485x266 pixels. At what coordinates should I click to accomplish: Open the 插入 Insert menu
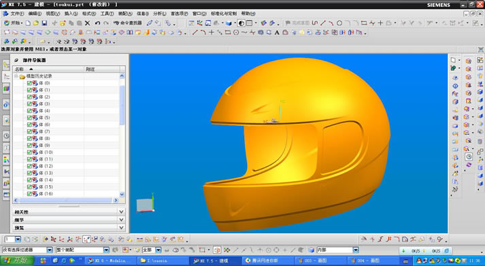click(x=71, y=14)
